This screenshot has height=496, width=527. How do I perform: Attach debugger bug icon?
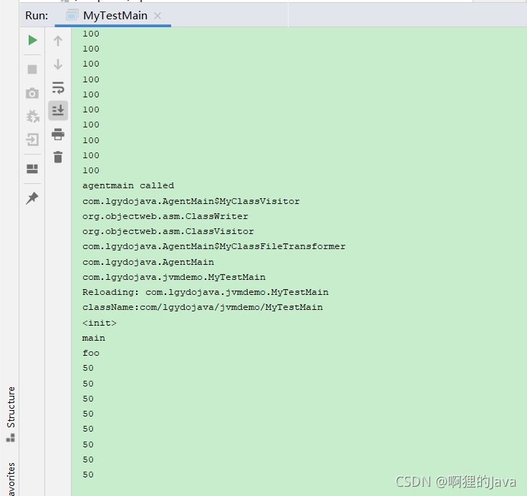tap(33, 116)
